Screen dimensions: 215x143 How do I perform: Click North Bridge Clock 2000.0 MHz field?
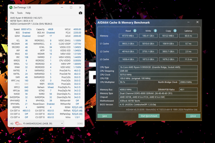[x=188, y=82]
